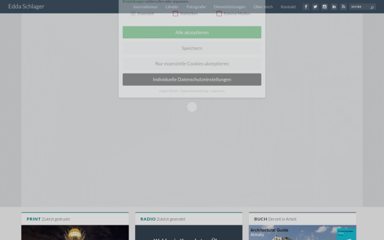
Task: Open the Facebook profile icon
Action: 306,7
